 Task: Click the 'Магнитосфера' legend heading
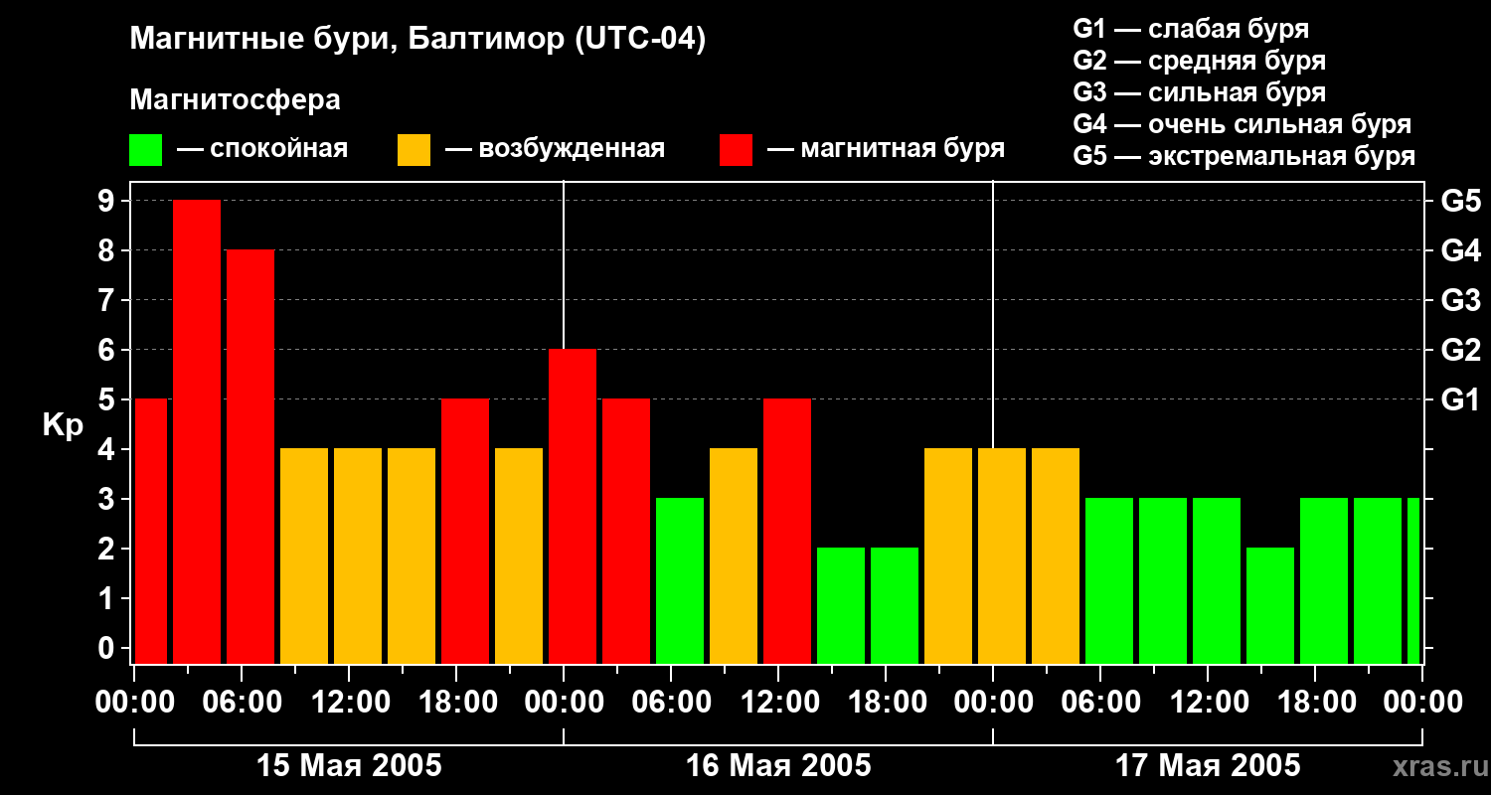tap(235, 100)
